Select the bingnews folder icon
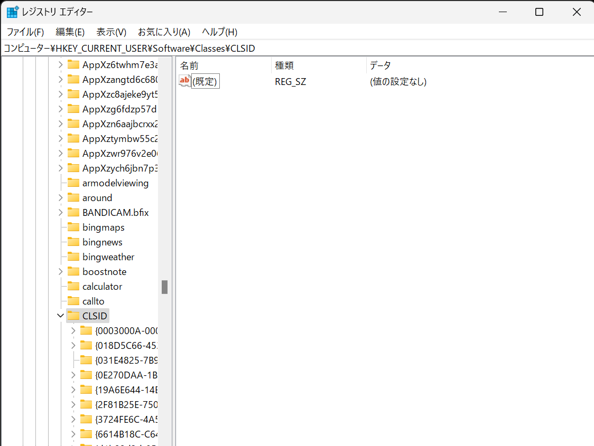The image size is (594, 446). (x=73, y=242)
